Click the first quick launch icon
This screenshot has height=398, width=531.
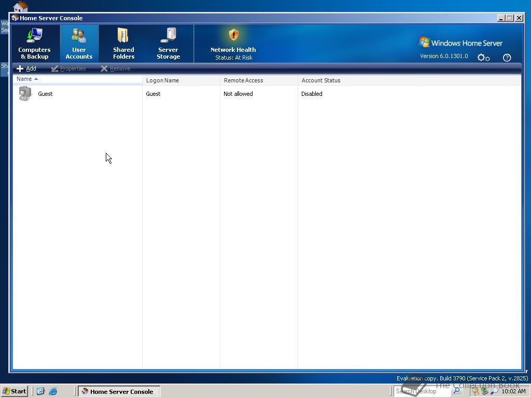[x=40, y=391]
